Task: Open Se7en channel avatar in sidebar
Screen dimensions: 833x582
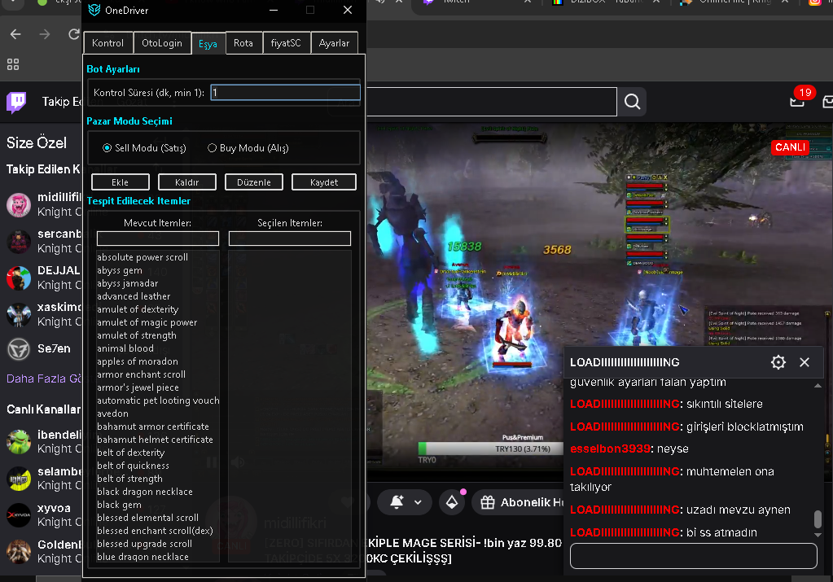Action: (19, 349)
